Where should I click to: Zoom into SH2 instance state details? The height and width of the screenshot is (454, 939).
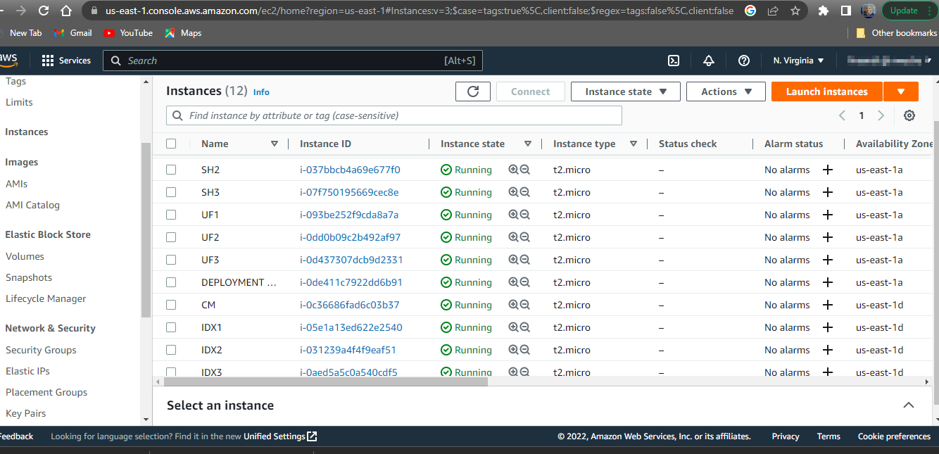point(512,170)
